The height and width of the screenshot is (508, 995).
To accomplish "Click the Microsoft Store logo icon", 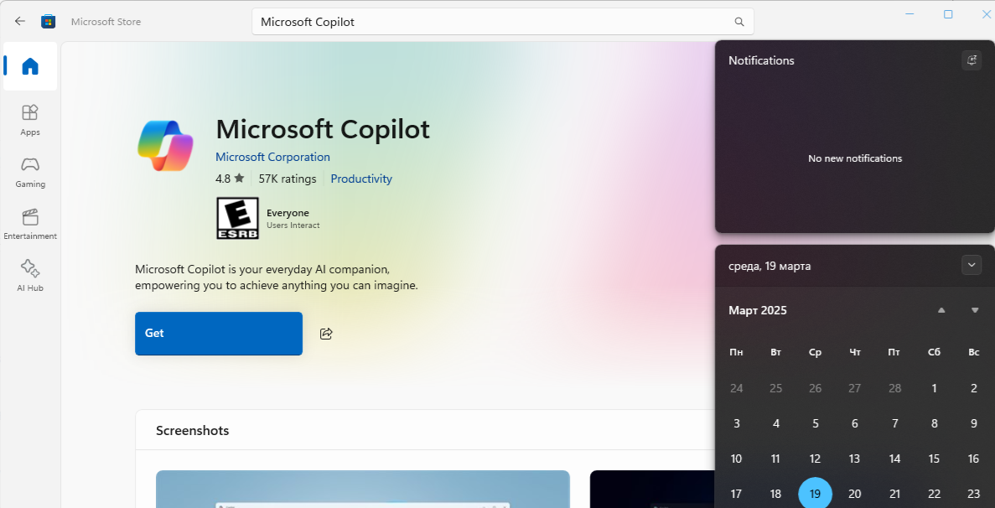I will 49,22.
